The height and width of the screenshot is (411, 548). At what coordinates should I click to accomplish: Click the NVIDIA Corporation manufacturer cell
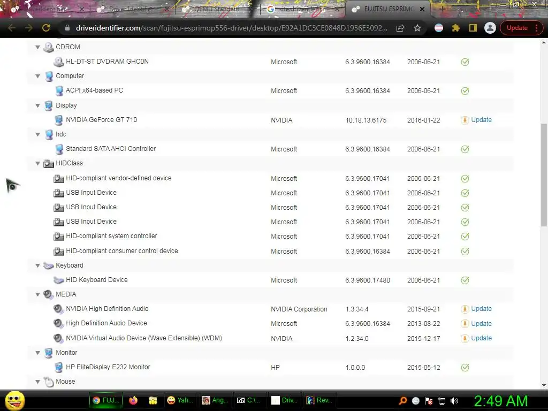[299, 309]
